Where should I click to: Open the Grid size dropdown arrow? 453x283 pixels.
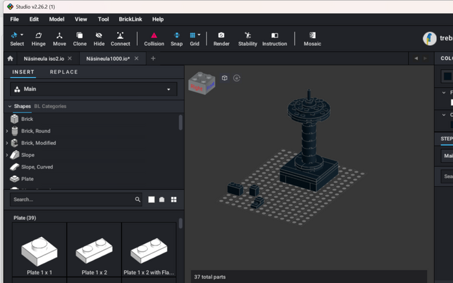pyautogui.click(x=199, y=35)
